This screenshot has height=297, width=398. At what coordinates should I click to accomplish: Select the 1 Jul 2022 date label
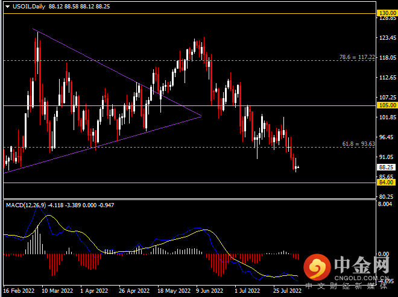click(x=247, y=290)
